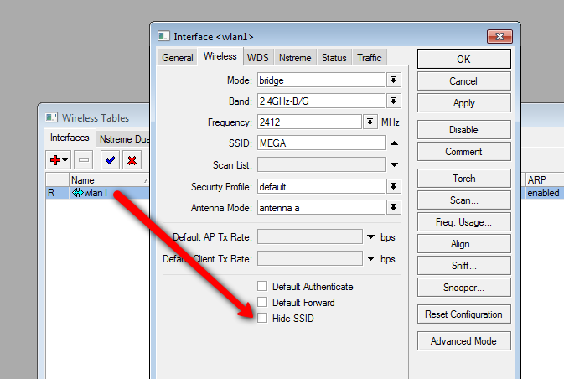
Task: Click the blue checkmark enable icon
Action: pyautogui.click(x=111, y=160)
